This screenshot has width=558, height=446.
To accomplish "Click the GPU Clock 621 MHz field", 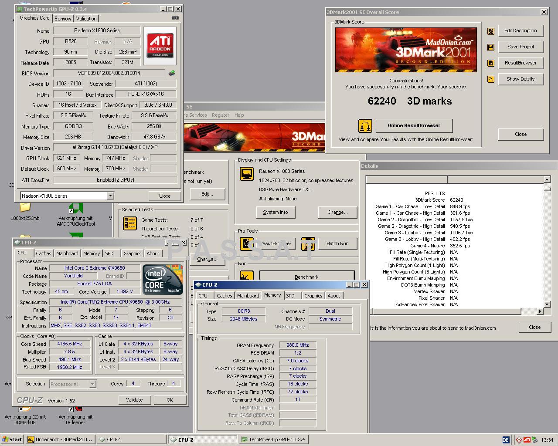I will [66, 159].
